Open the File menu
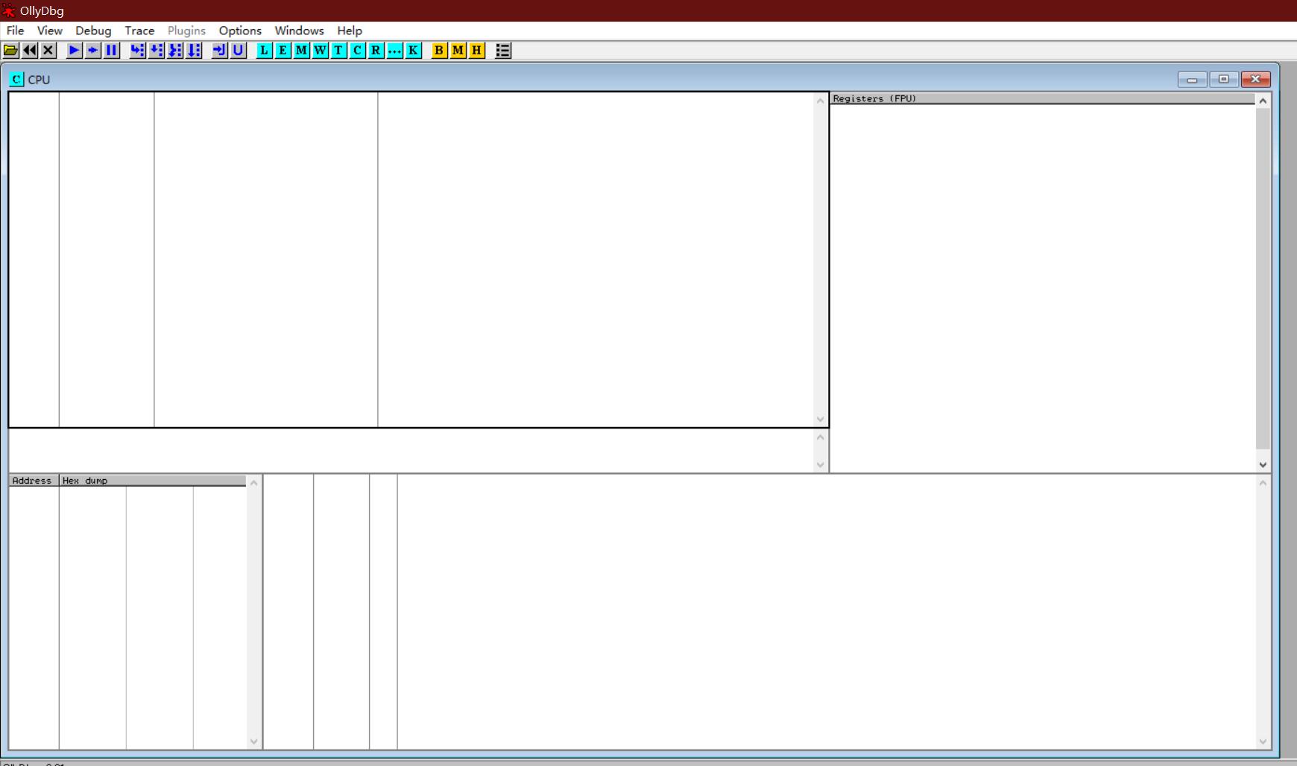This screenshot has width=1297, height=766. [15, 31]
